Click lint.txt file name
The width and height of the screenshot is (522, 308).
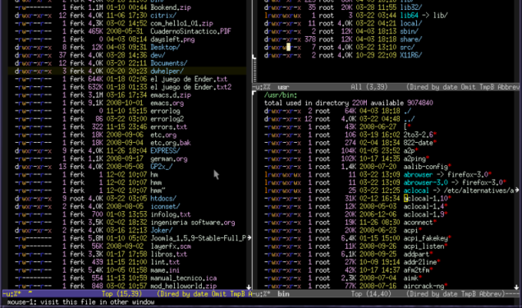coord(165,262)
